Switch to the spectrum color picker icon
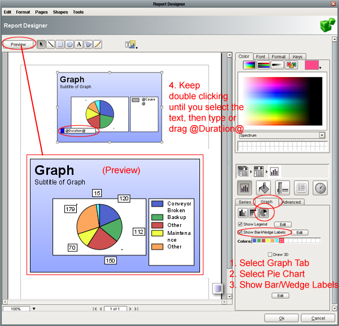The width and height of the screenshot is (339, 326). [x=250, y=65]
